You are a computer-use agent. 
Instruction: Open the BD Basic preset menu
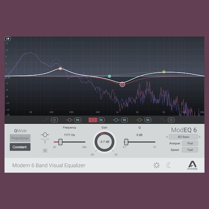(184, 137)
